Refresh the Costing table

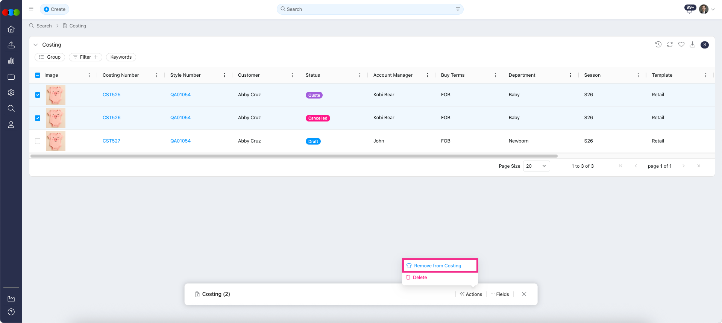pos(670,44)
